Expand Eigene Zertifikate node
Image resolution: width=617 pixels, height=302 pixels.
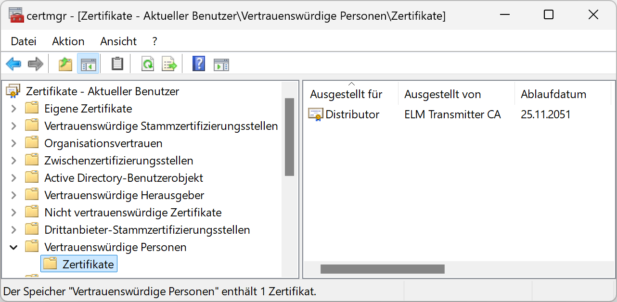pos(13,109)
